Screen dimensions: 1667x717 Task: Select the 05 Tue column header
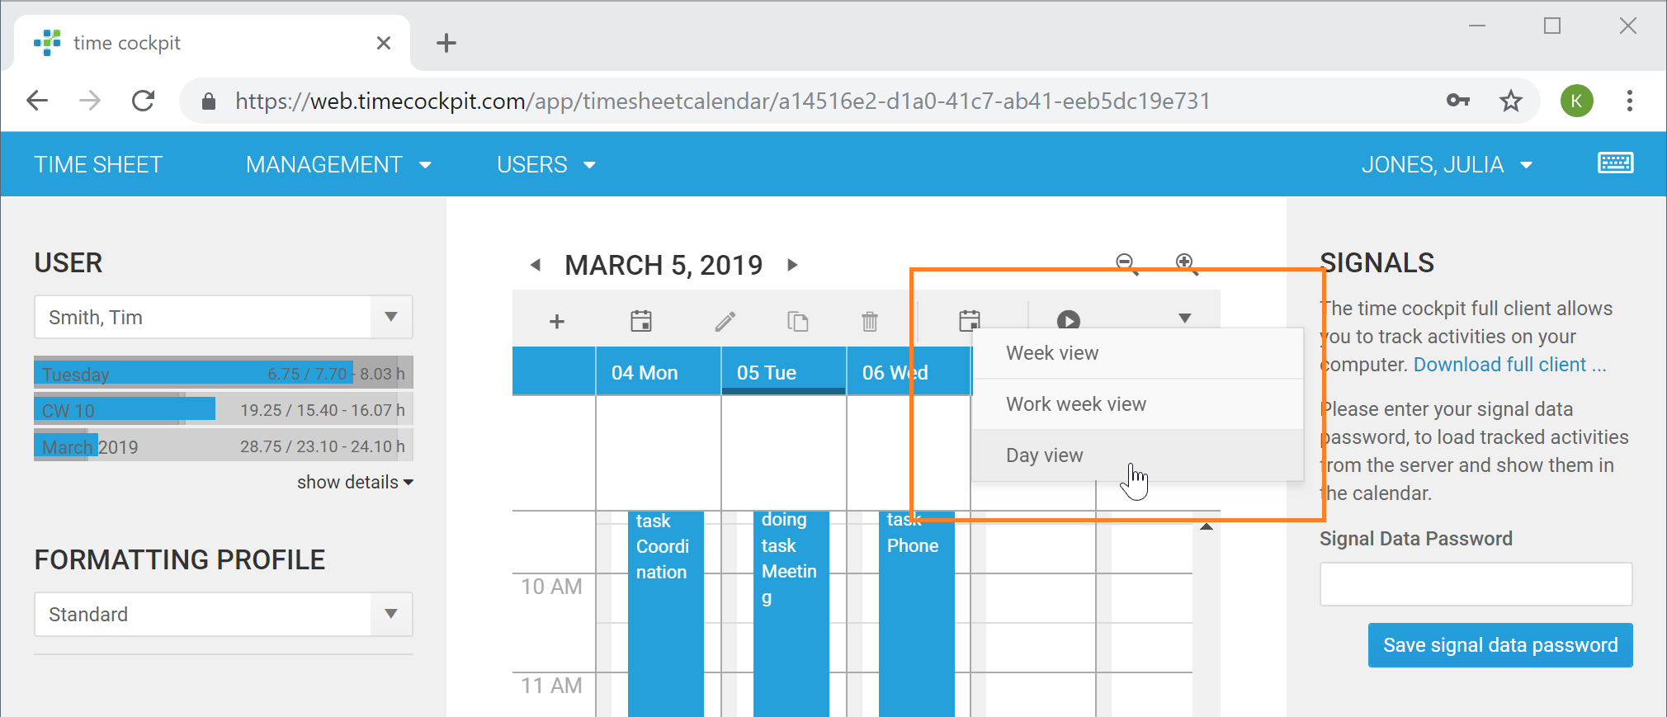783,372
